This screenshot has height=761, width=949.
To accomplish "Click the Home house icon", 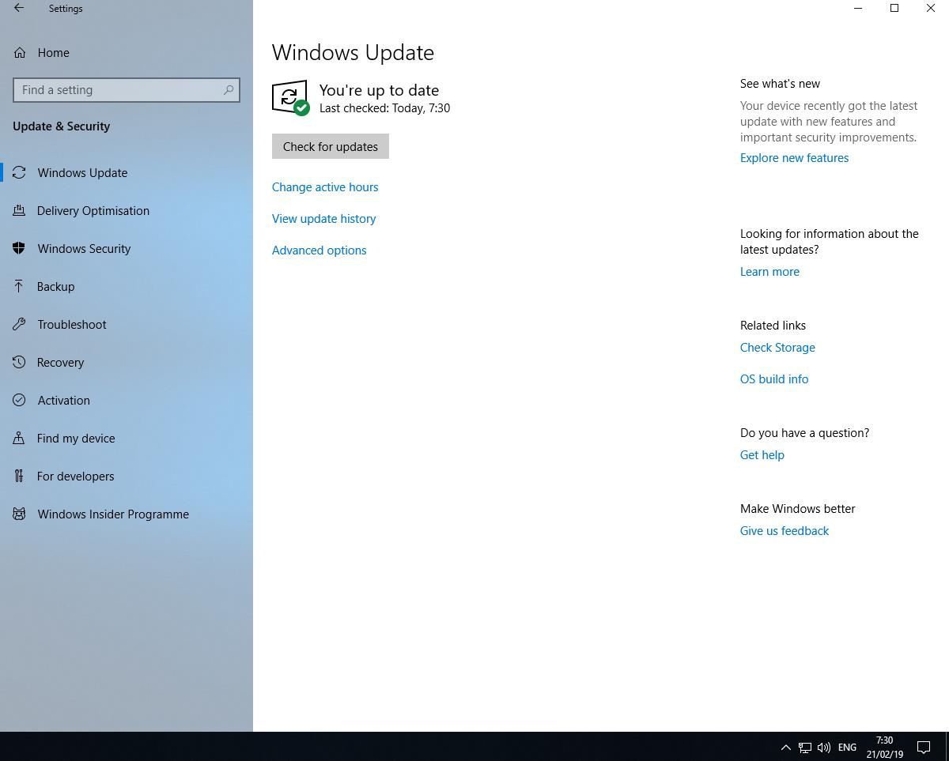I will (x=20, y=53).
